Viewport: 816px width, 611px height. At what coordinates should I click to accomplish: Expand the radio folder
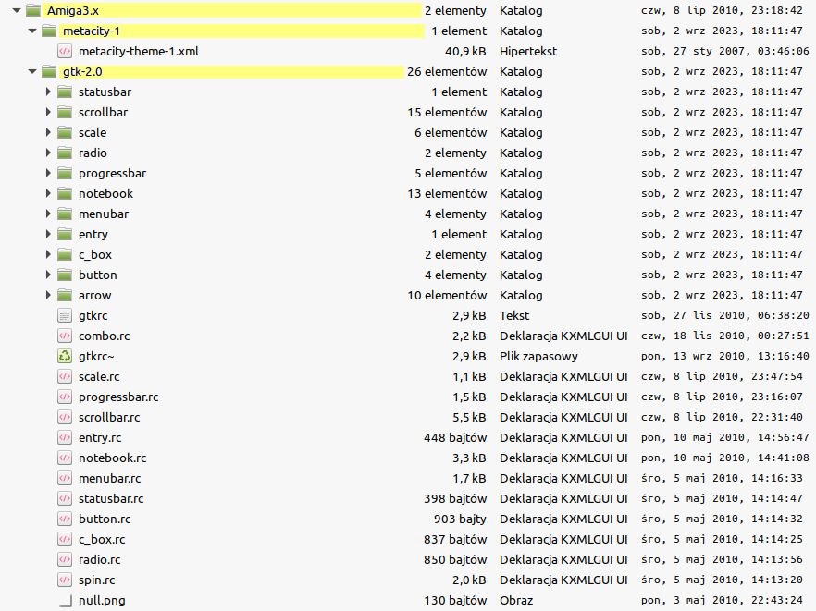coord(48,153)
